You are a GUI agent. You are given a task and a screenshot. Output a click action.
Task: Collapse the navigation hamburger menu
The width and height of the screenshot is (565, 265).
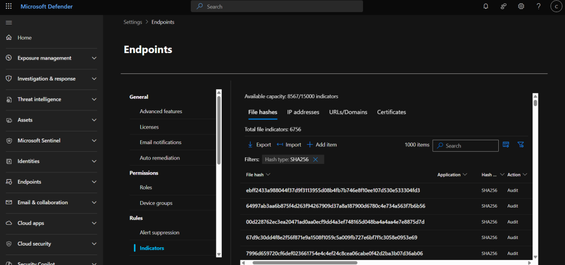pyautogui.click(x=9, y=22)
